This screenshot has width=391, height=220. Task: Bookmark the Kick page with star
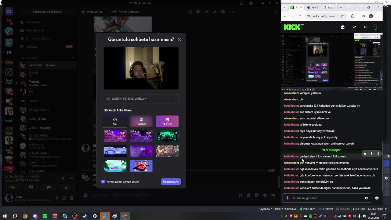tap(342, 16)
